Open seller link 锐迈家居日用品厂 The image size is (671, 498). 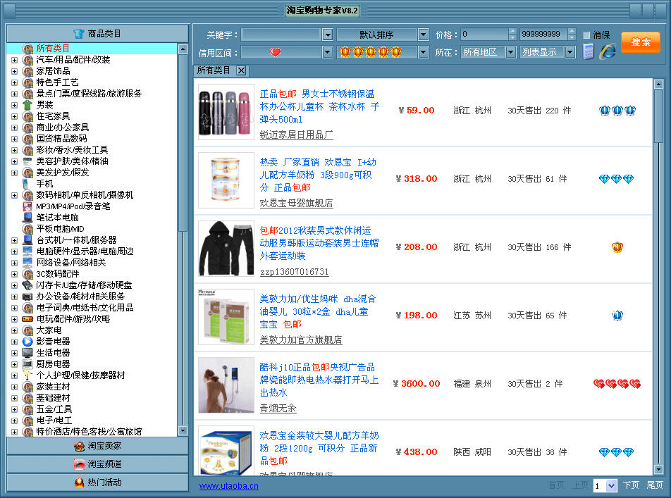[x=296, y=135]
